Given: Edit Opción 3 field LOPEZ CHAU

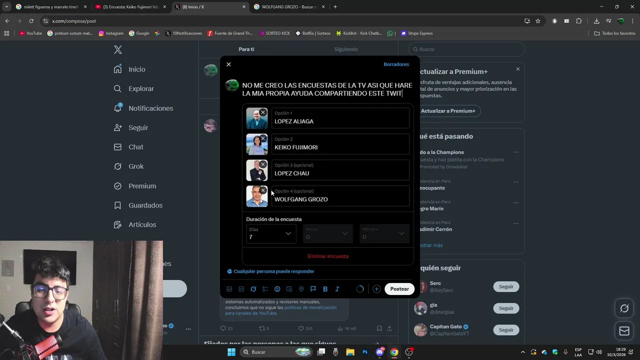Looking at the screenshot, I should (340, 170).
